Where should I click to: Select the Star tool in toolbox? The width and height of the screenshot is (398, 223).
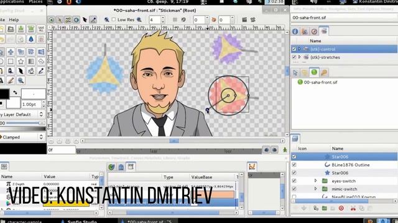click(x=21, y=61)
